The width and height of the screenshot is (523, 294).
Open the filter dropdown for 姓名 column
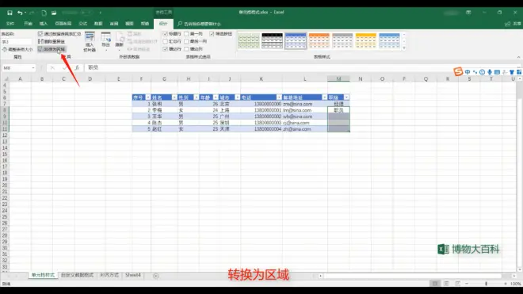(x=174, y=97)
